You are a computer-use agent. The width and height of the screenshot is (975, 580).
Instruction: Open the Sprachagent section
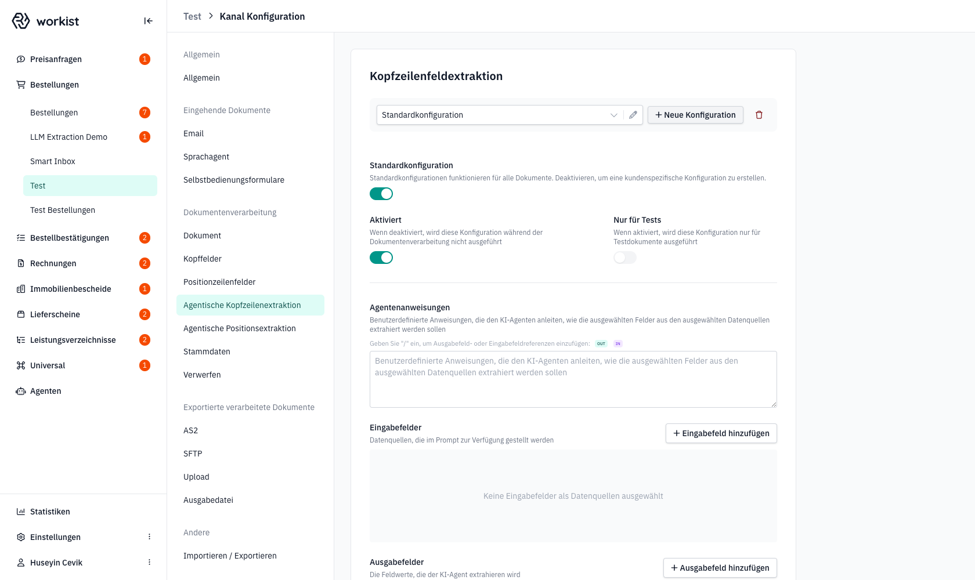click(250, 157)
